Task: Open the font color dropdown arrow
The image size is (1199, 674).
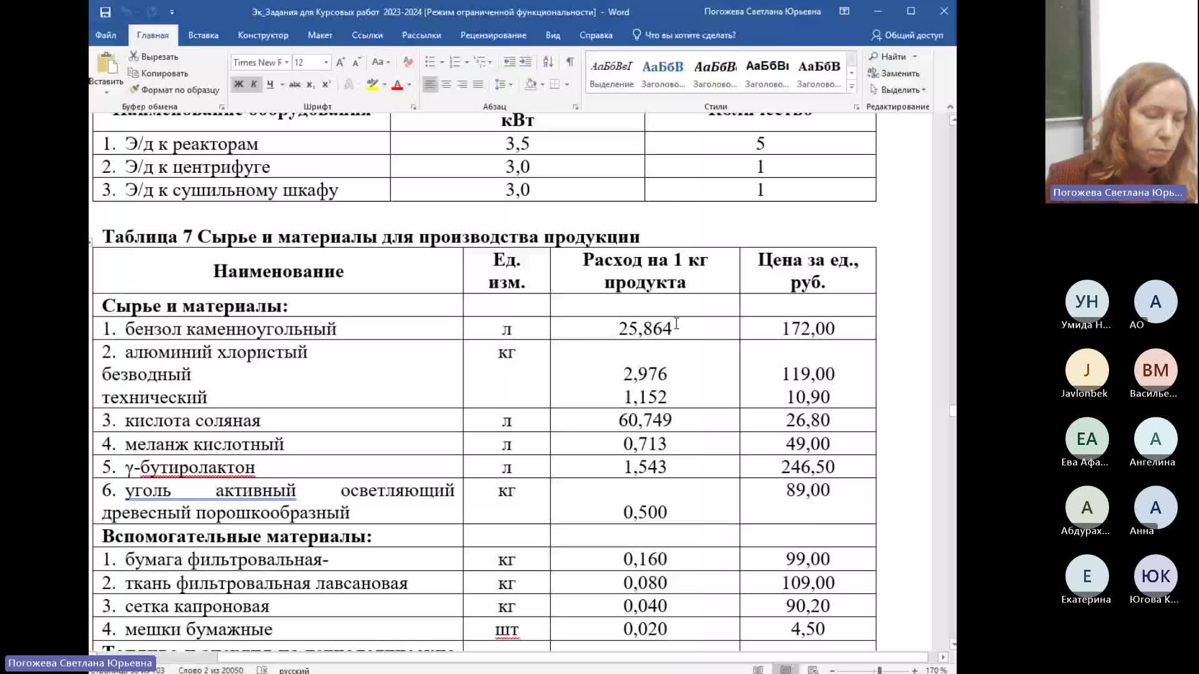Action: point(409,84)
